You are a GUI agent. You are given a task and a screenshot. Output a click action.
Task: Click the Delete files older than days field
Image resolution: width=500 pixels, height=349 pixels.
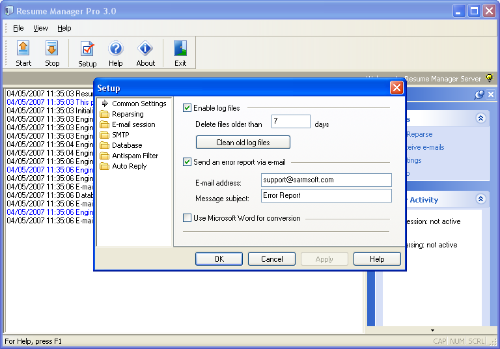click(291, 122)
